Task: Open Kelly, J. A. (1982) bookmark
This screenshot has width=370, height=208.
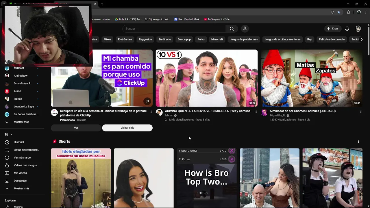Action: click(x=128, y=19)
